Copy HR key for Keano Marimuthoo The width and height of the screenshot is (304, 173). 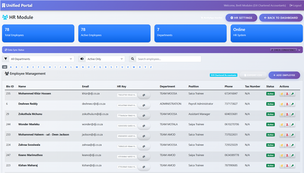coord(144,157)
